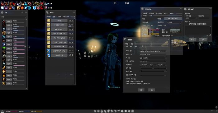Click the white lightning skill icon on the rank 7 row
Viewport: 218px width, 113px height.
coord(4,64)
